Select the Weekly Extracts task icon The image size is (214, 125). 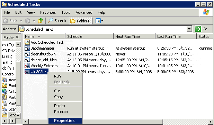tap(27, 66)
